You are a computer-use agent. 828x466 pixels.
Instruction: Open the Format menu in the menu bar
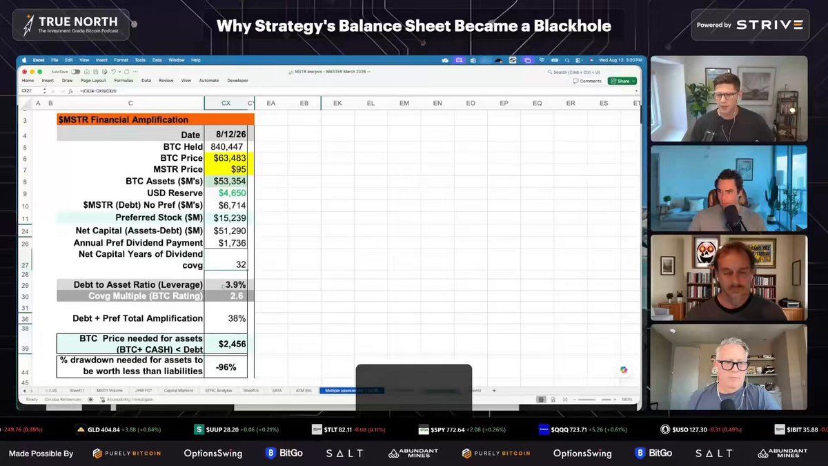tap(121, 60)
